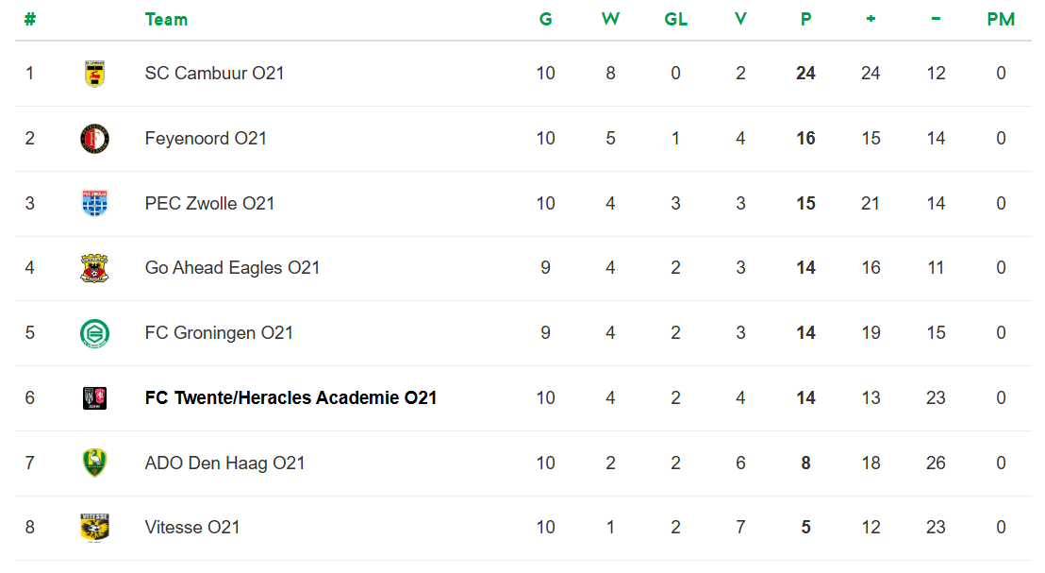Click the PM column header
Screen dimensions: 1045x573
1001,20
